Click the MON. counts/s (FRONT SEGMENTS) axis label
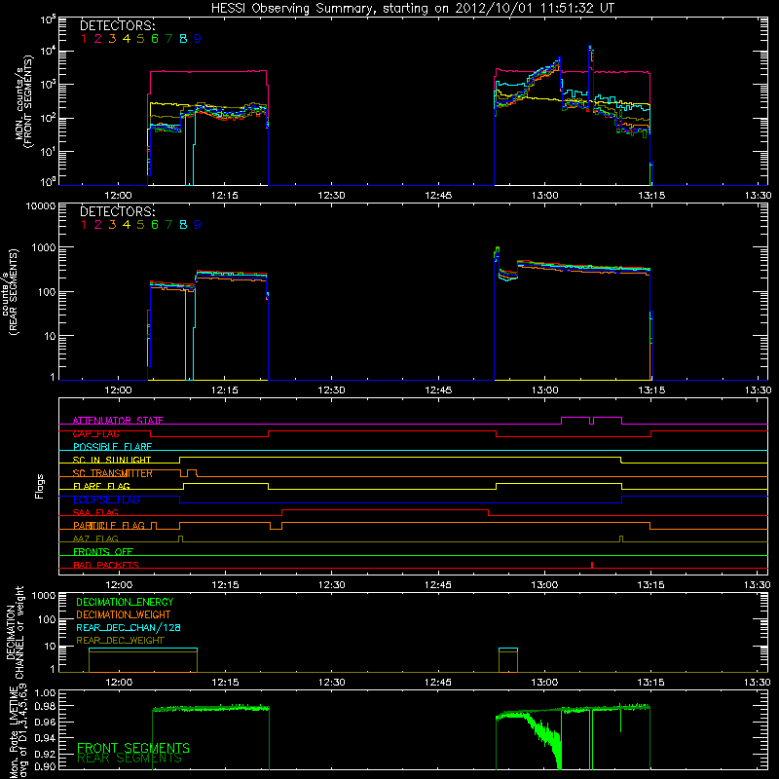This screenshot has height=779, width=779. pos(23,101)
